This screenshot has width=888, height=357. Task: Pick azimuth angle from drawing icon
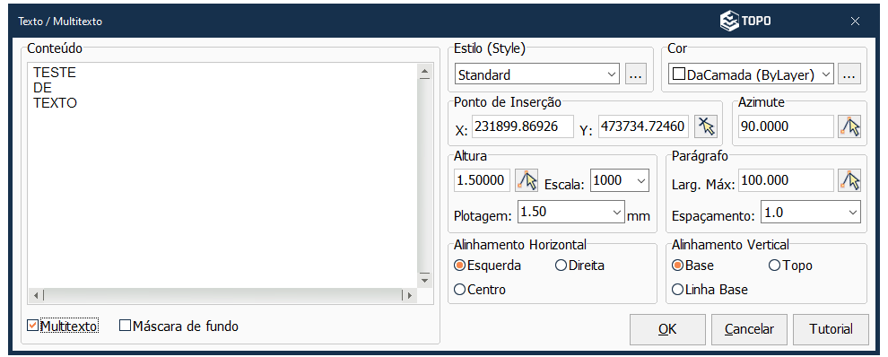849,126
